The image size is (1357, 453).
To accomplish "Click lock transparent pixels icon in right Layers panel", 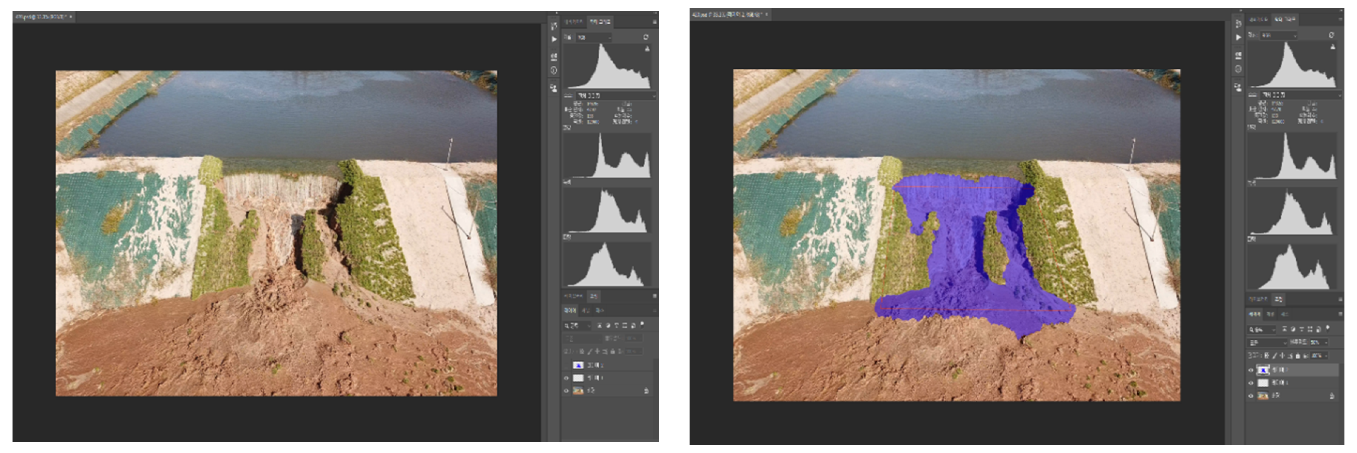I will tap(1267, 356).
